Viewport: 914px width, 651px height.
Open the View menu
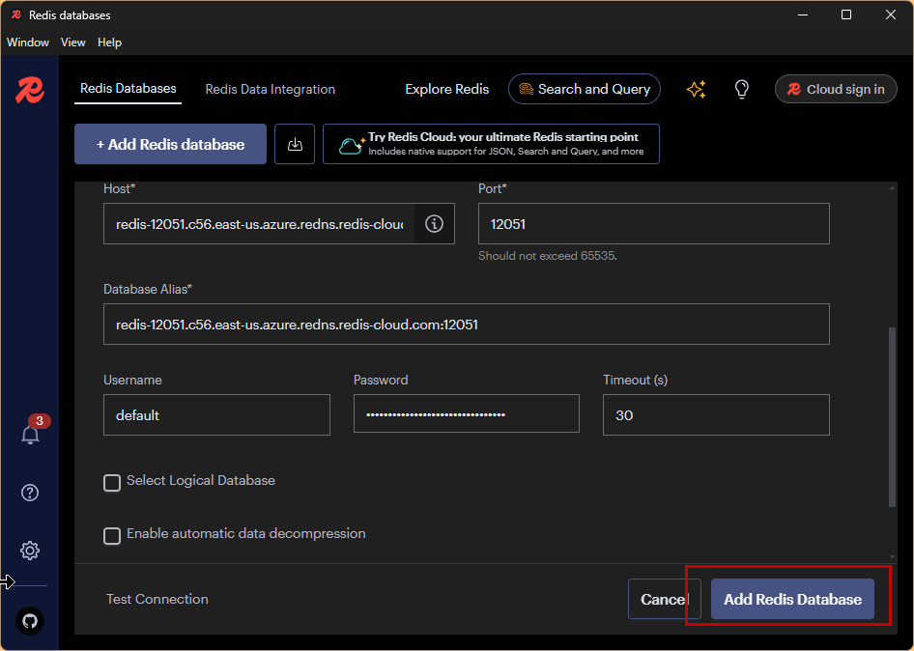pyautogui.click(x=72, y=42)
